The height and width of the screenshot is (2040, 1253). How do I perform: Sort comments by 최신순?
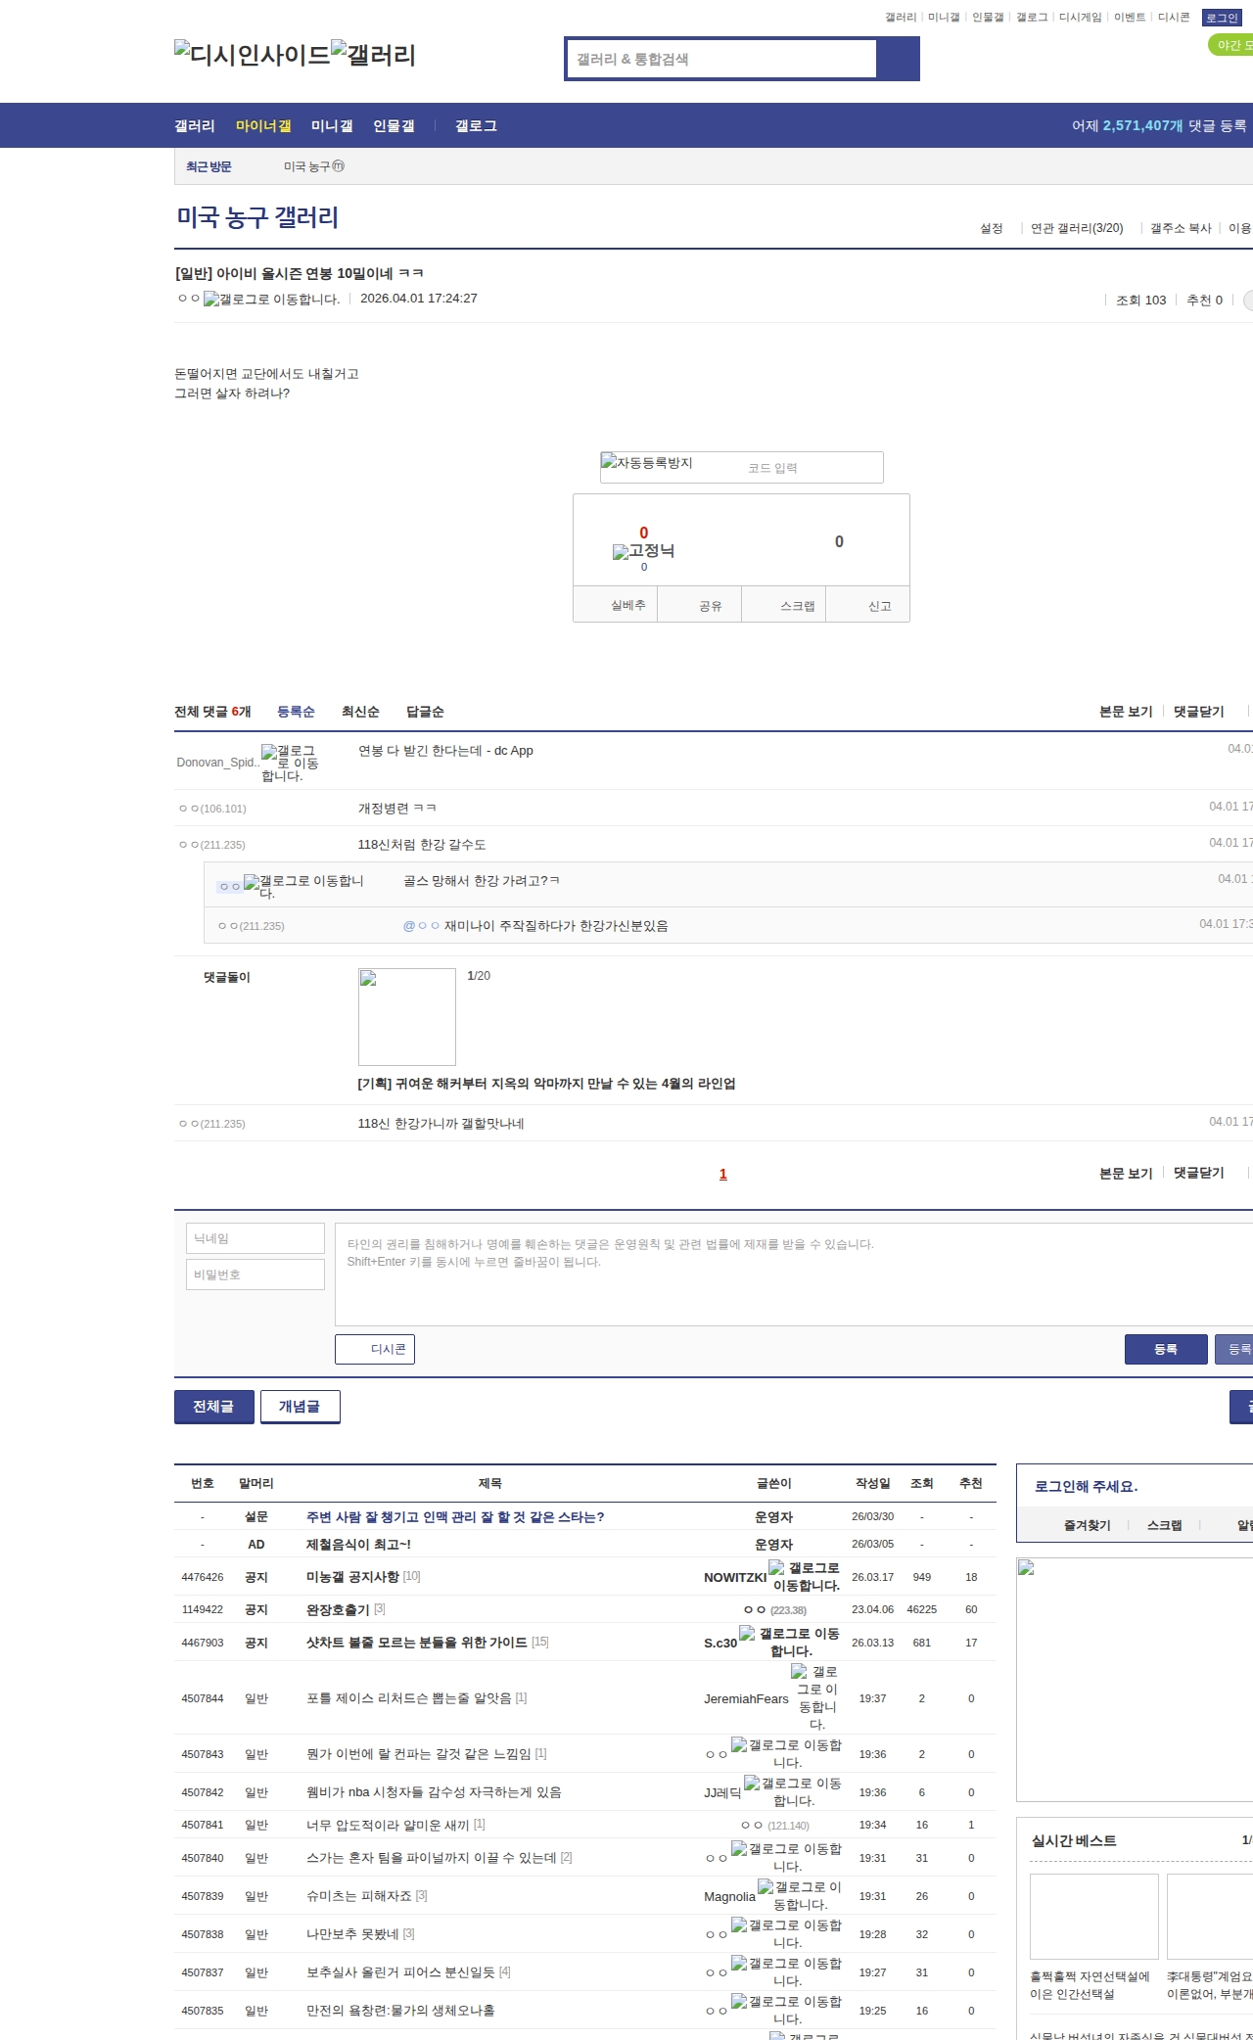(x=360, y=712)
